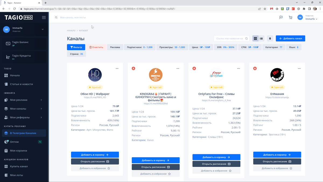
Task: Open the CPM range filter
Action: [250, 47]
